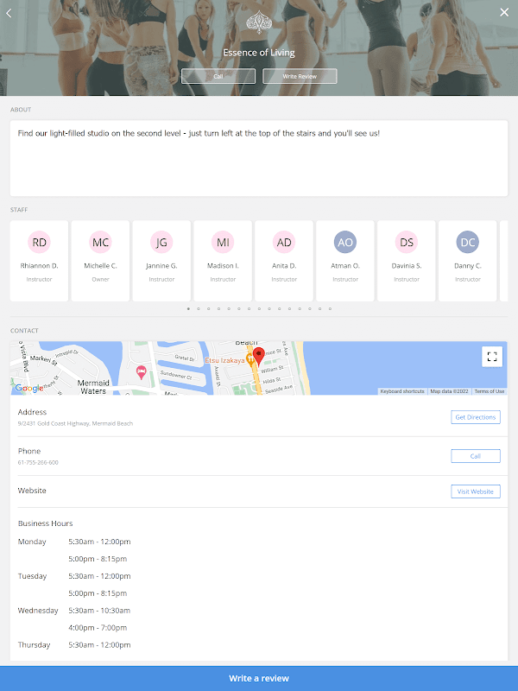Open Keyboard shortcuts on map

pos(402,391)
